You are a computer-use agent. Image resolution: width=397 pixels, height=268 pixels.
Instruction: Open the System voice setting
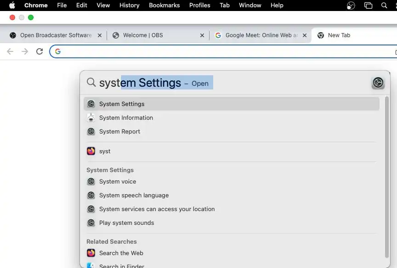(232, 182)
